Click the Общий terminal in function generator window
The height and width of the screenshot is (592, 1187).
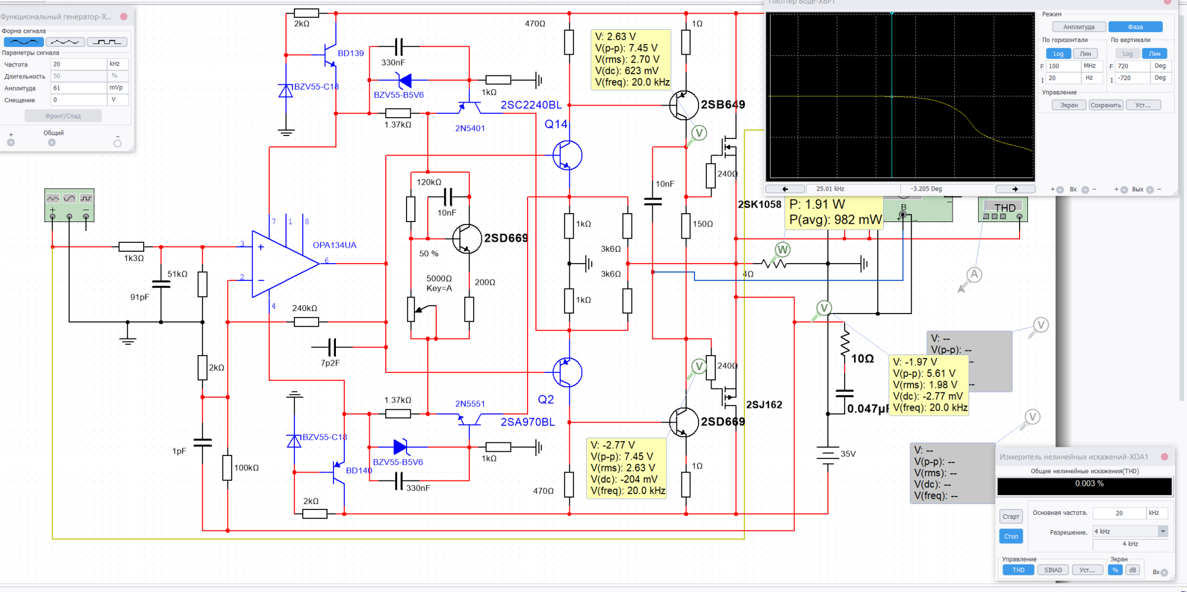click(x=52, y=143)
